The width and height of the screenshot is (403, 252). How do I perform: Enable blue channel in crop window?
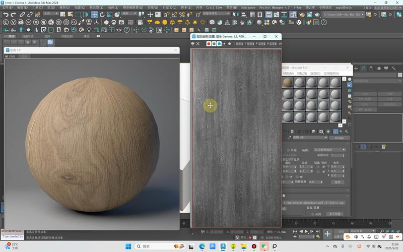219,44
